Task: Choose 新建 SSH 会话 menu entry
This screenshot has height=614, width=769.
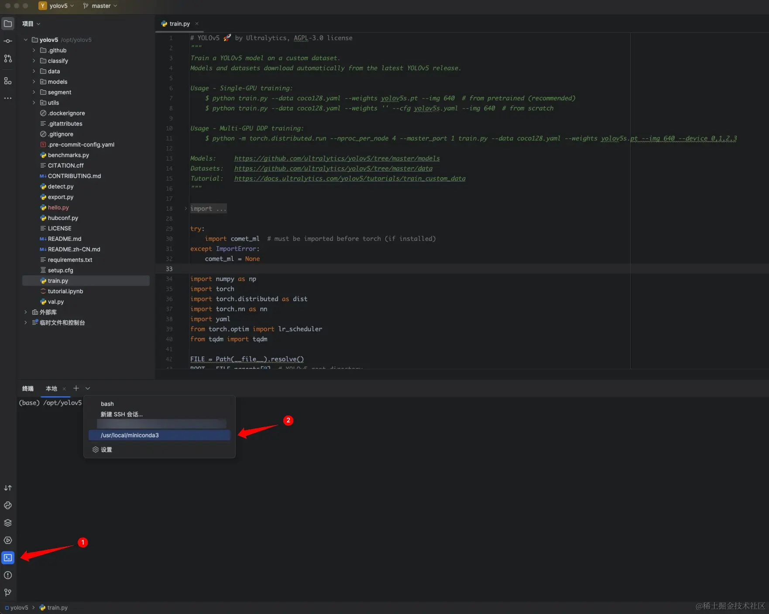Action: [159, 414]
